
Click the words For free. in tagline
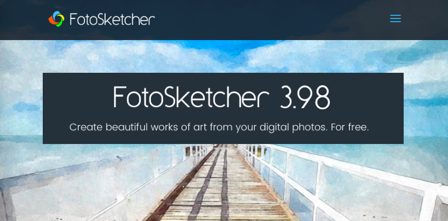[350, 127]
